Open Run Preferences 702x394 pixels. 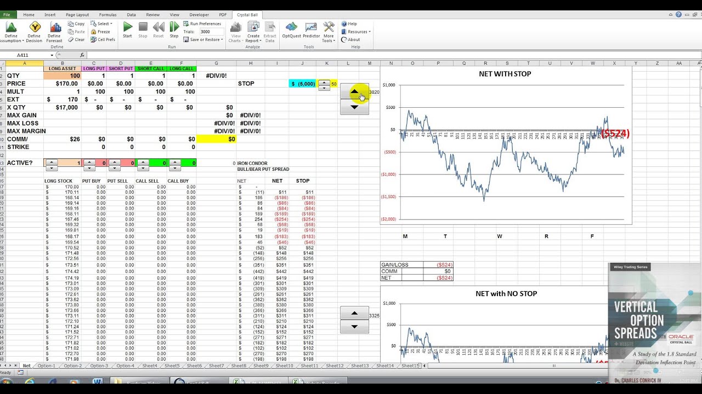point(202,24)
